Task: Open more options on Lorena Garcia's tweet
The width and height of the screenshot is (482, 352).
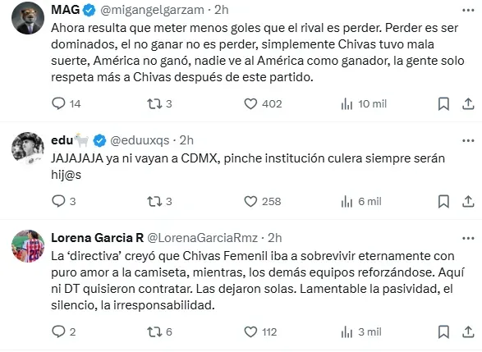Action: click(x=468, y=238)
